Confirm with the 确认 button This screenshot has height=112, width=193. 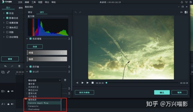tap(162, 93)
